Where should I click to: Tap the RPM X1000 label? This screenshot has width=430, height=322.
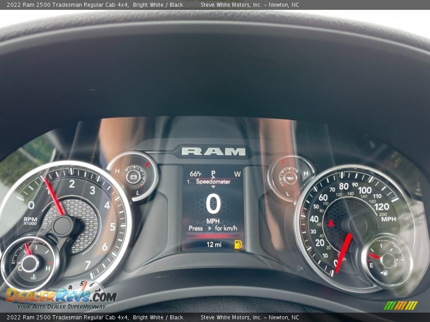pos(30,221)
